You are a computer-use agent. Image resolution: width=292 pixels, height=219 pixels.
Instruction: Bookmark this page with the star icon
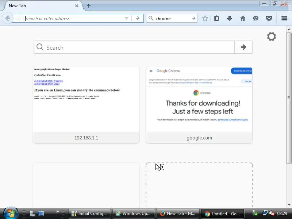[x=205, y=18]
